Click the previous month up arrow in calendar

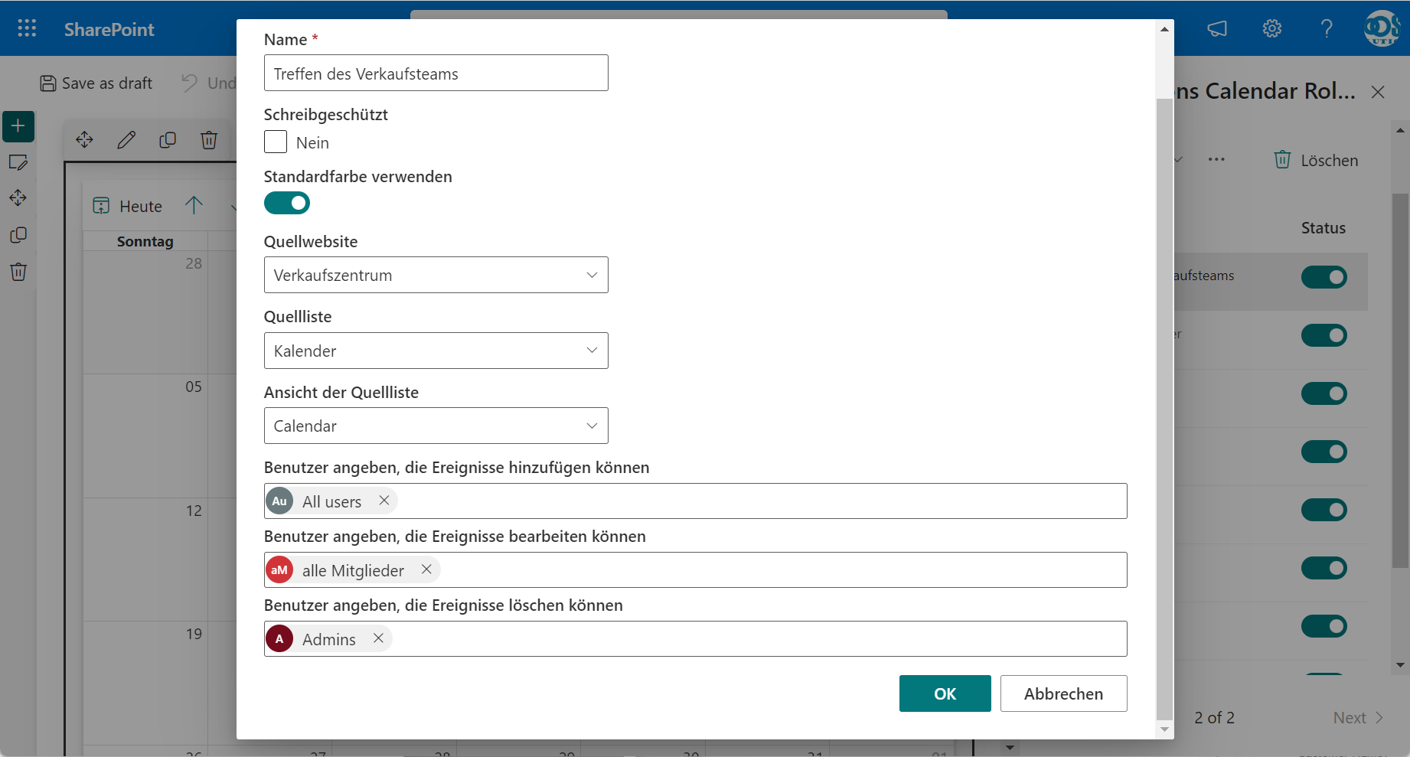click(x=194, y=205)
